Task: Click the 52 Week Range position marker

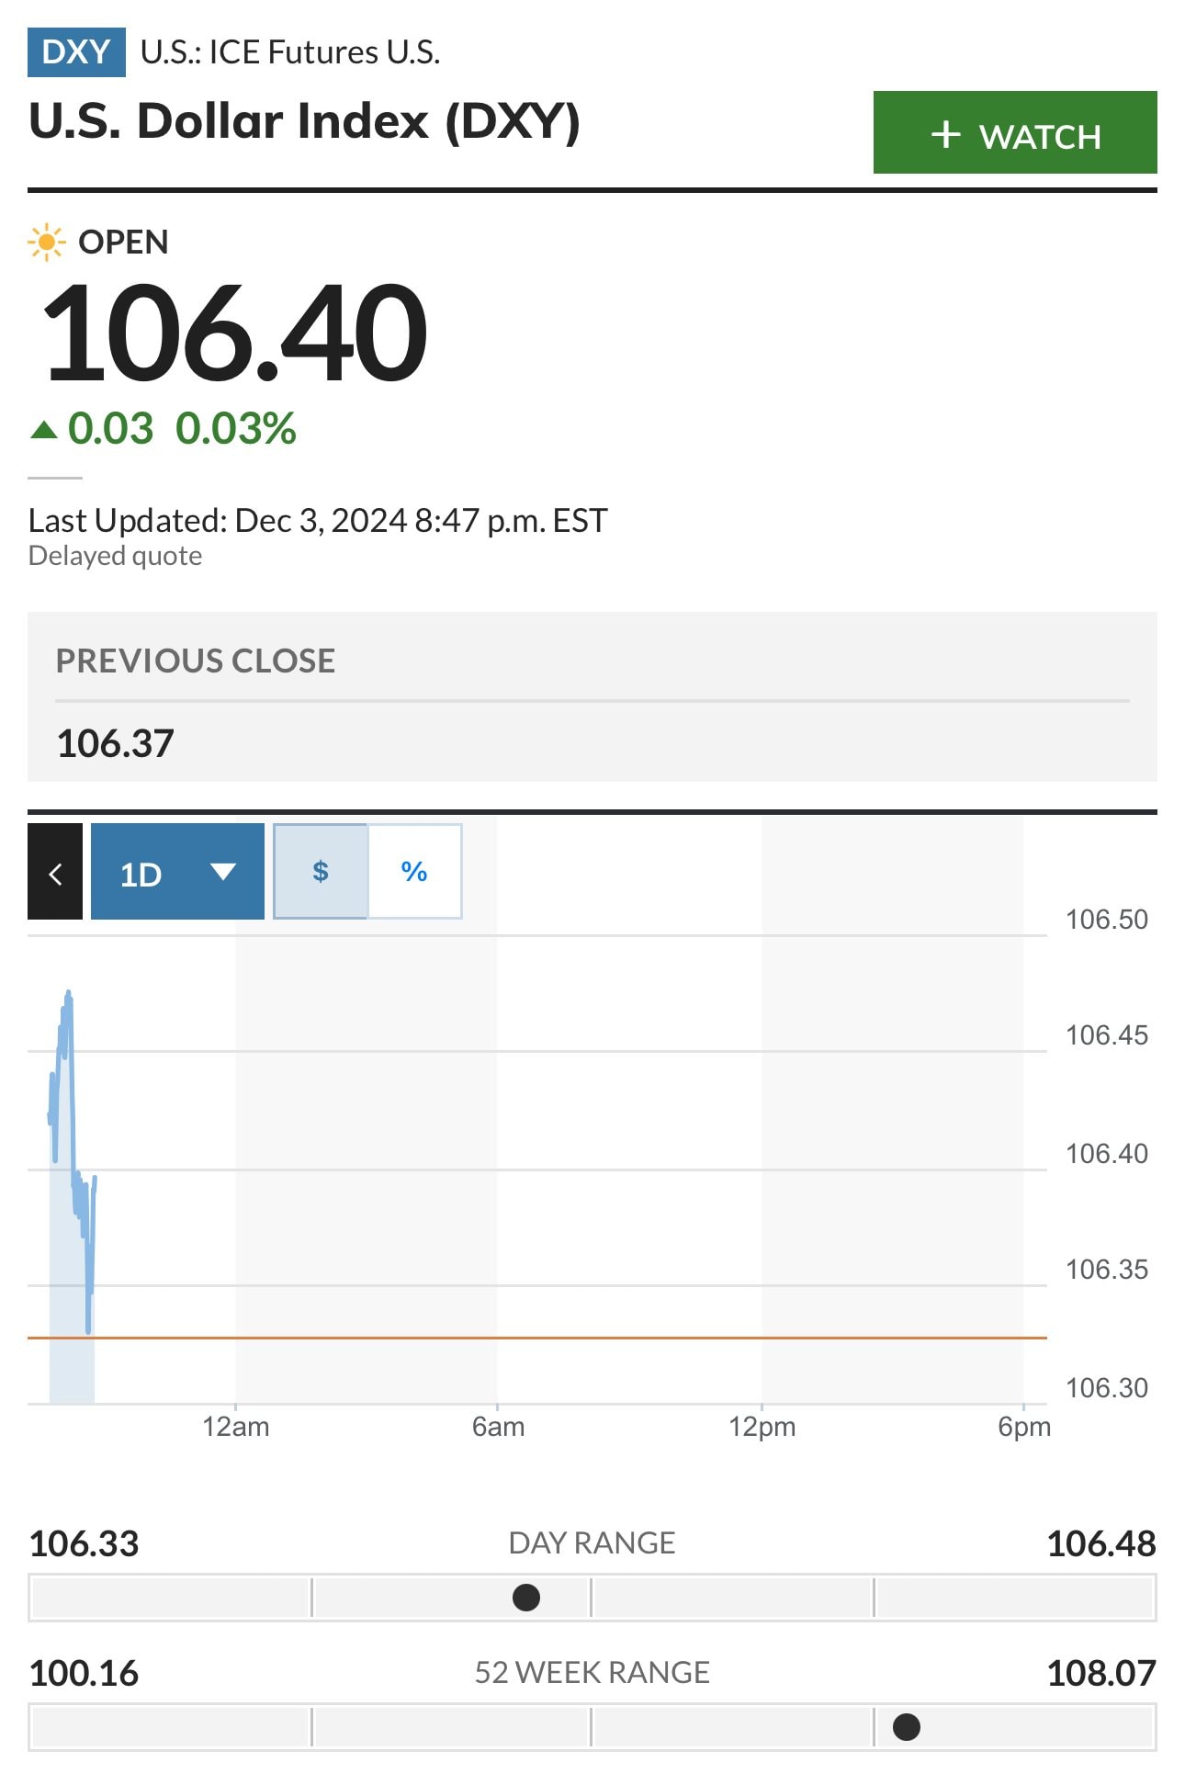Action: point(906,1727)
